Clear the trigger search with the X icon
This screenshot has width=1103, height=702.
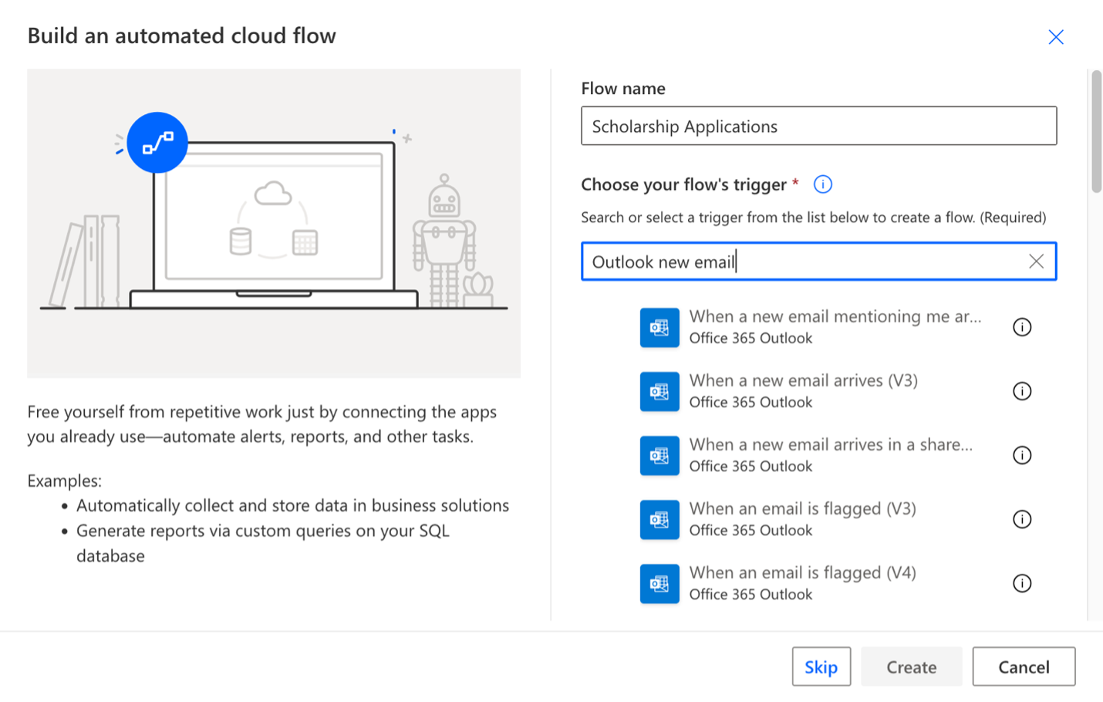click(1036, 262)
